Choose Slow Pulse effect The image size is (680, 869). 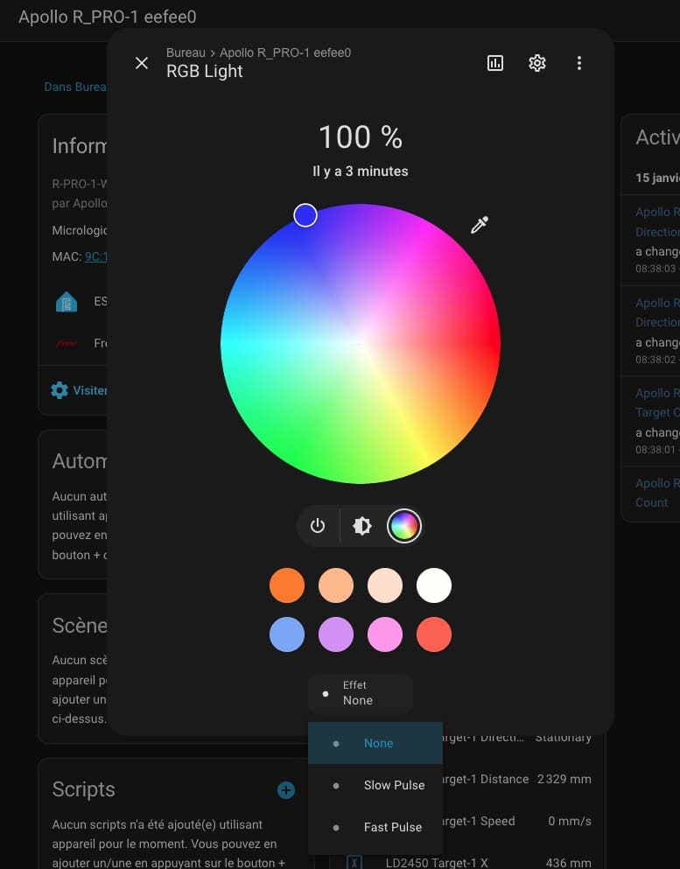coord(394,785)
